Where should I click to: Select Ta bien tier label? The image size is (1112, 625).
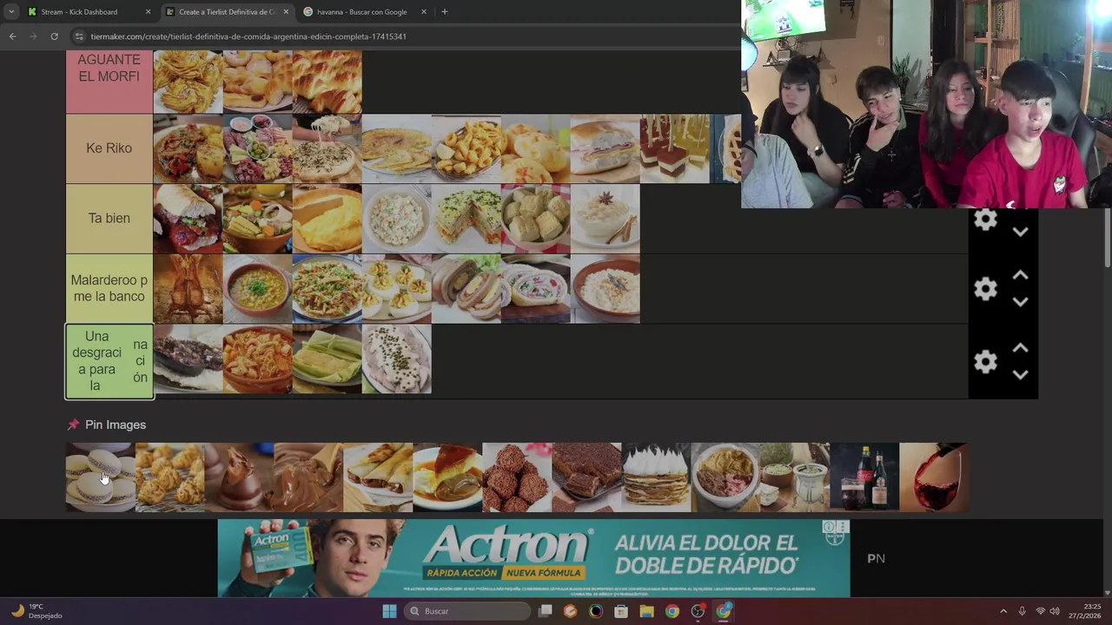(x=109, y=219)
